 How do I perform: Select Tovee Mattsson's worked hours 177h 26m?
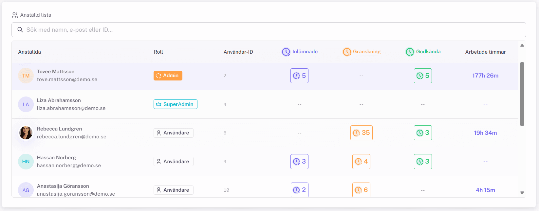[485, 76]
